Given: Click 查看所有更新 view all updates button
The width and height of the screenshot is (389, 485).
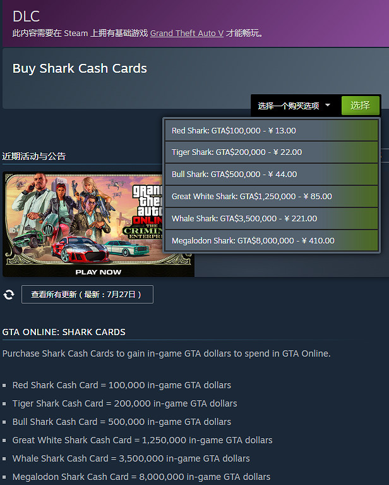Looking at the screenshot, I should 87,294.
